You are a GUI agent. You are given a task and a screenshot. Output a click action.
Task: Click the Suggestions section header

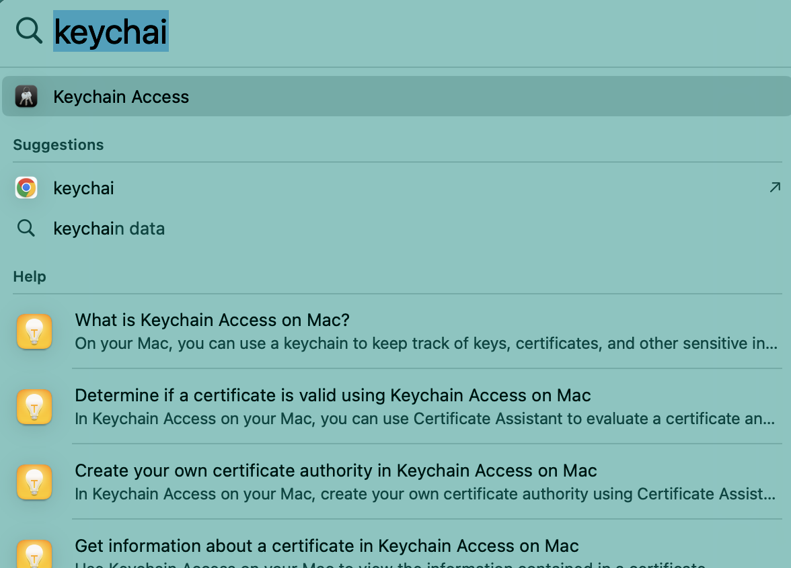[x=58, y=145]
